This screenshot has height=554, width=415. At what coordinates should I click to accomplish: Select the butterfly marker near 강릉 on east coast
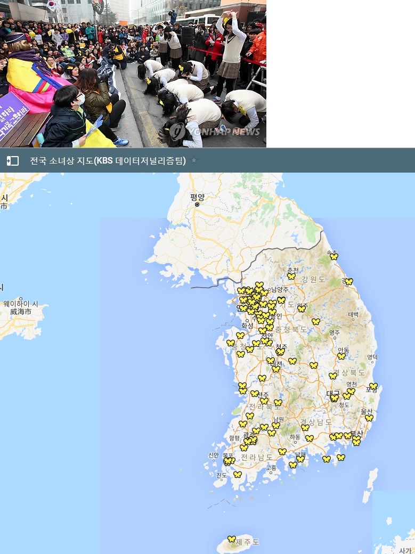click(348, 281)
